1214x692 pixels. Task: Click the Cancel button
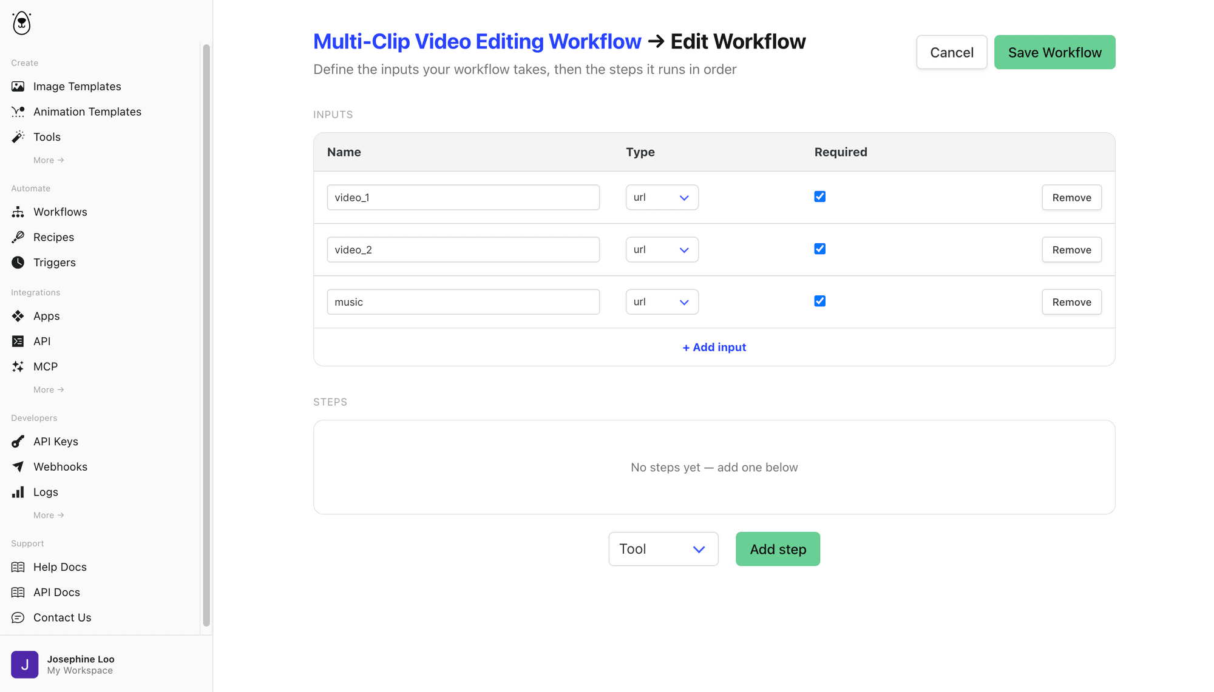pos(952,52)
